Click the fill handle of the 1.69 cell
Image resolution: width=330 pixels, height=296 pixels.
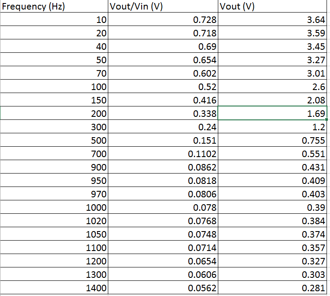click(327, 119)
